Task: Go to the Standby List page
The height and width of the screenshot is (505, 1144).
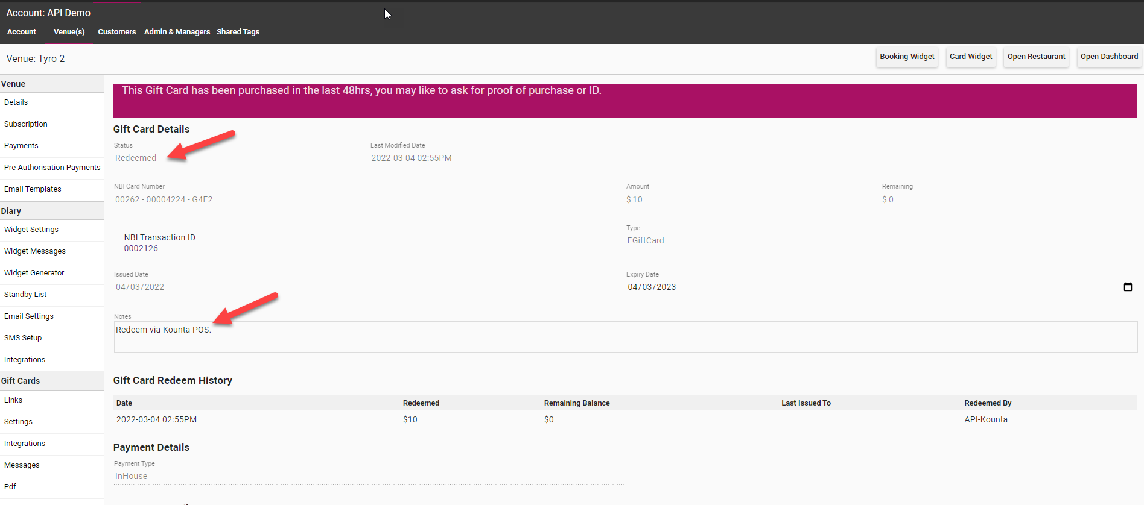Action: [25, 295]
